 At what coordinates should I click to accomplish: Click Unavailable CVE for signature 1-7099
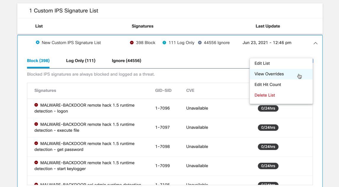197,166
